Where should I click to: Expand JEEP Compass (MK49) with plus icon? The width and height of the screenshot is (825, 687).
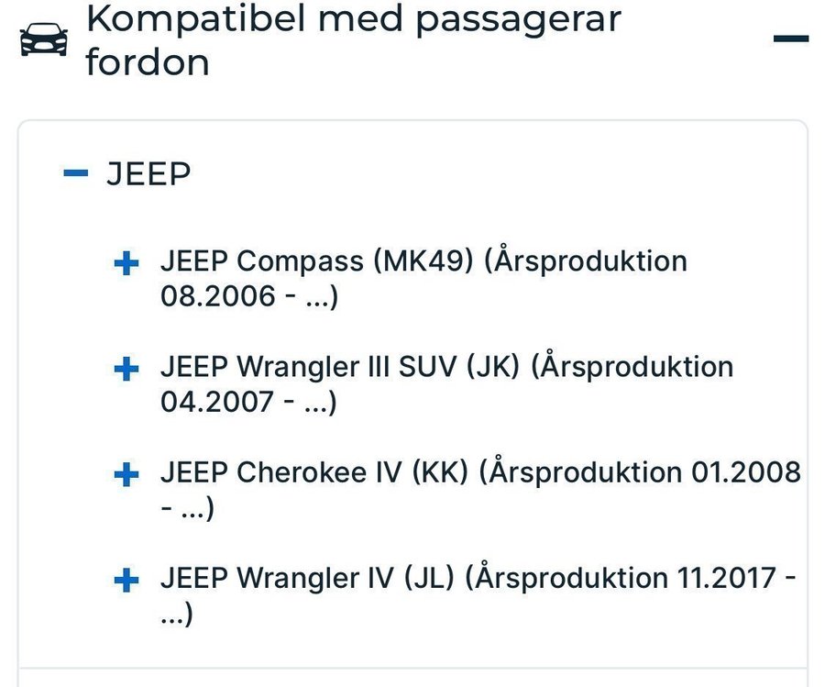click(126, 262)
